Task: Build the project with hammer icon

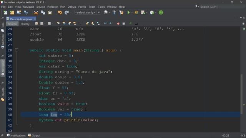Action: coord(114,13)
